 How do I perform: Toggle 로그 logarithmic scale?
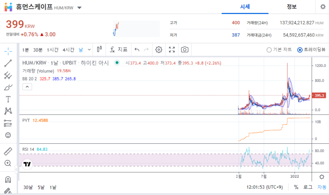[x=308, y=187]
